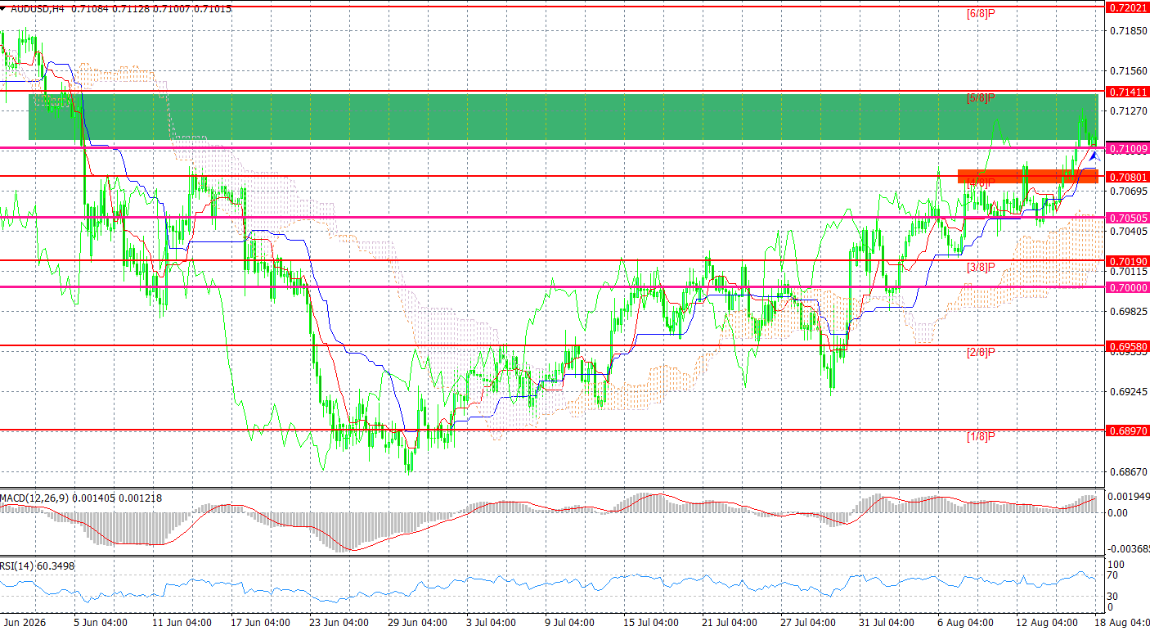Click the 21 Jul 04:00 time label

pos(730,623)
